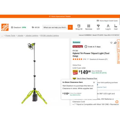Click the Home Depot logo
Viewport: 120px width, 120px height.
click(x=5, y=27)
